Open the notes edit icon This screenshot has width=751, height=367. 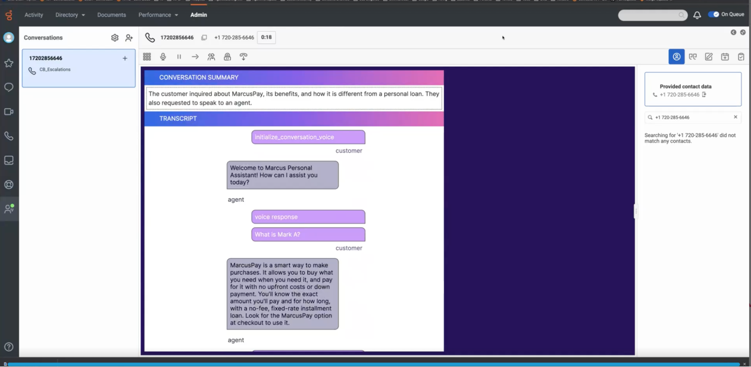click(x=709, y=57)
